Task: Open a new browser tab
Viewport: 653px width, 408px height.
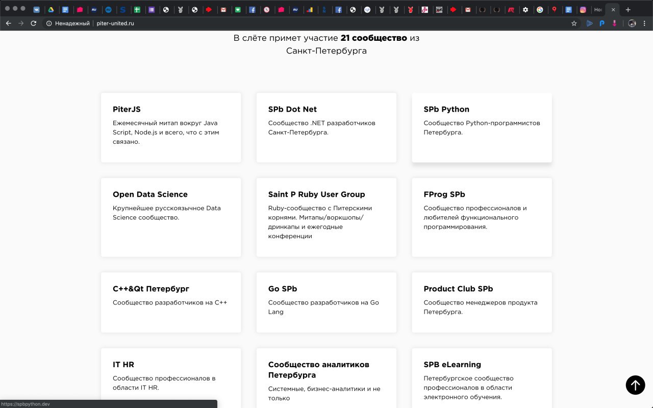Action: click(628, 10)
